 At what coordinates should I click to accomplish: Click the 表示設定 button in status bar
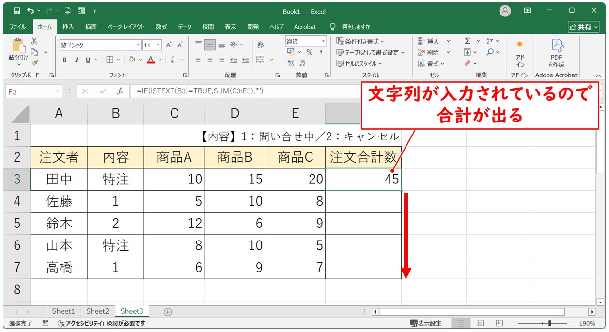coord(426,323)
